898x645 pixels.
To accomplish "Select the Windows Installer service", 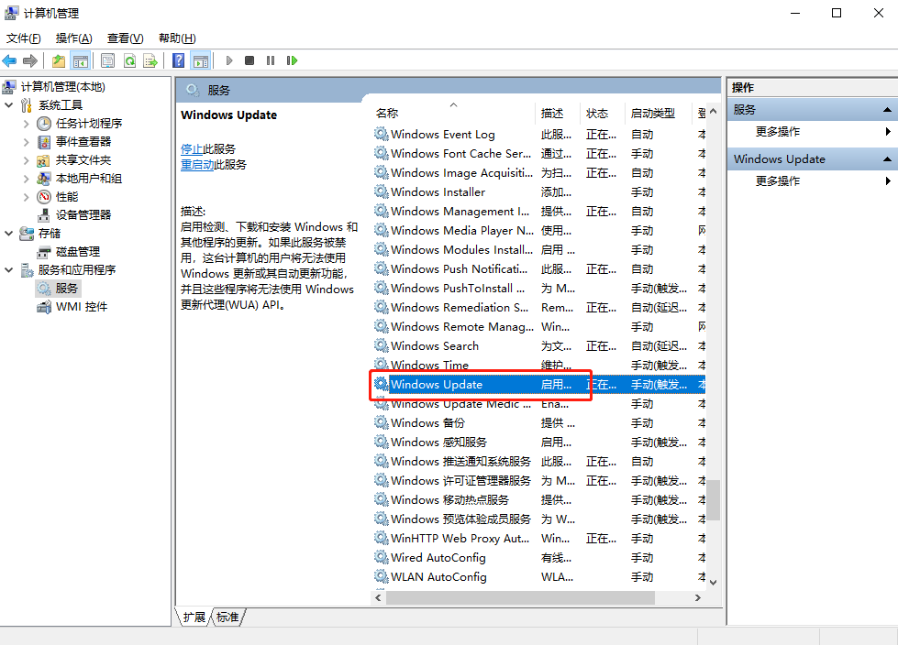I will pyautogui.click(x=438, y=192).
